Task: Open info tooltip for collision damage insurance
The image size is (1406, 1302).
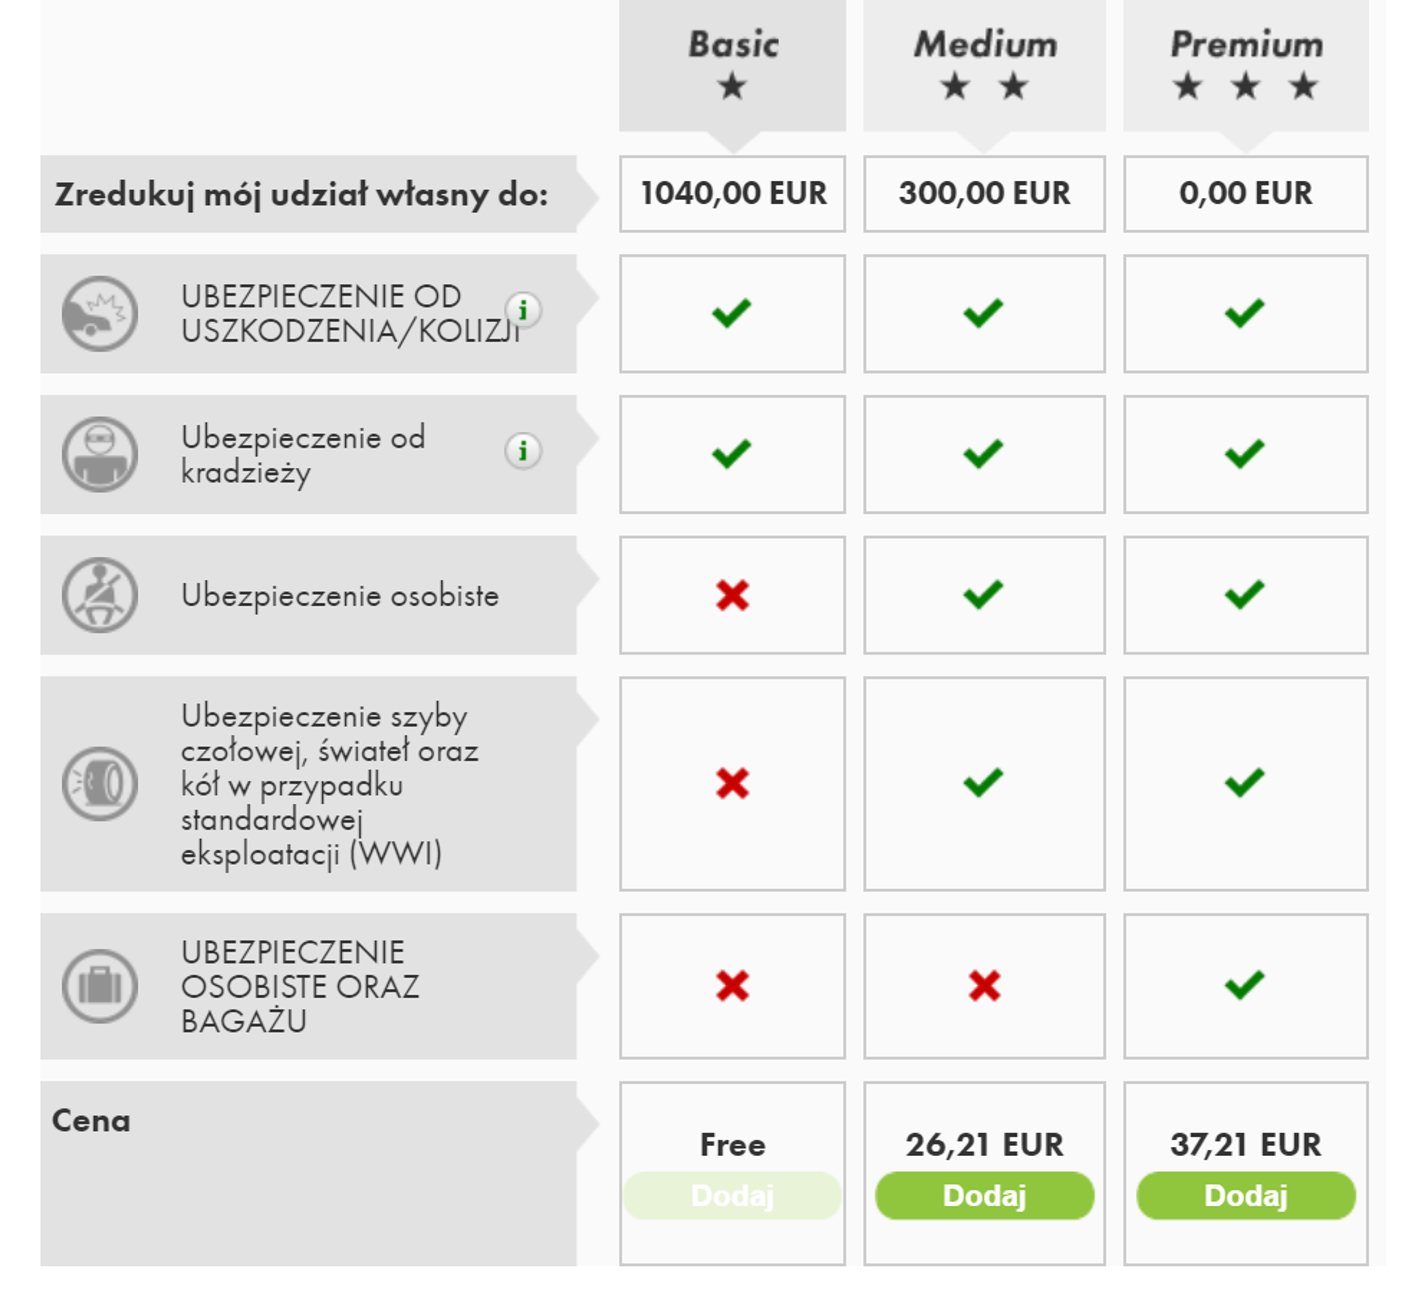Action: pos(523,310)
